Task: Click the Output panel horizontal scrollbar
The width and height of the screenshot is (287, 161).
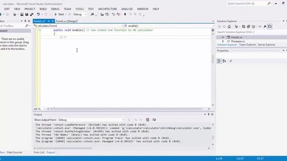Action: [x=64, y=148]
